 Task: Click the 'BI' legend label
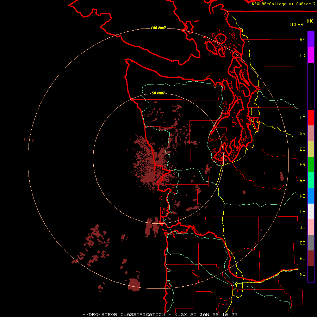coord(302,259)
